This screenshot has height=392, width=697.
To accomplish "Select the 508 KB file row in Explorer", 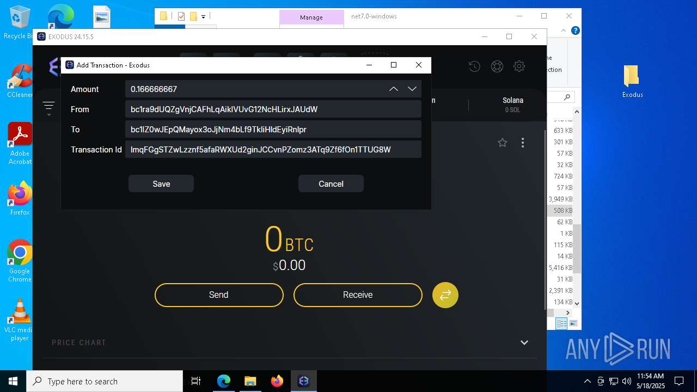I will [x=560, y=210].
